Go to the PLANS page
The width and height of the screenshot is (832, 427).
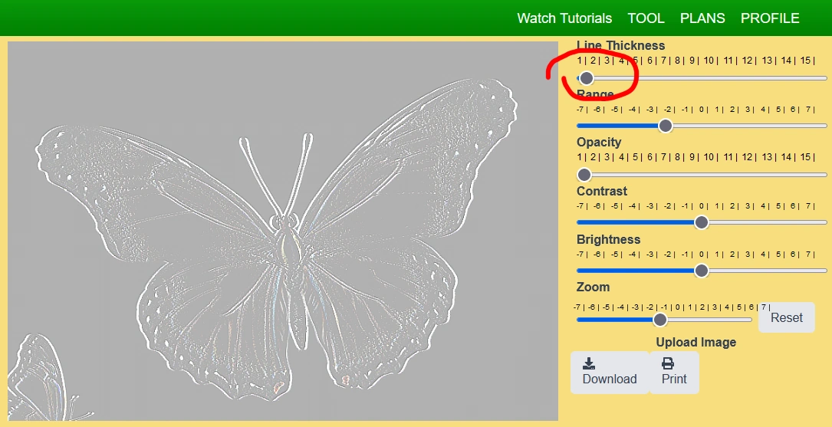pyautogui.click(x=702, y=18)
